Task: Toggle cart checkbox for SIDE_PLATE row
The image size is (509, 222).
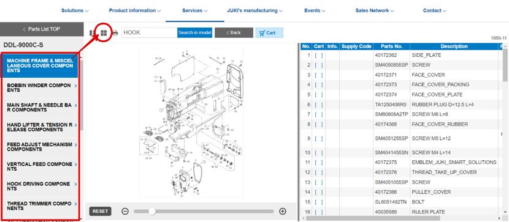Action: (x=319, y=55)
